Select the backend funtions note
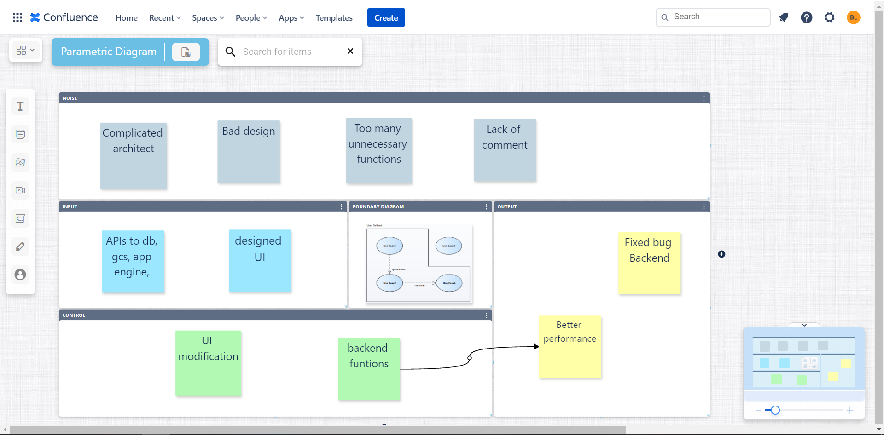Image resolution: width=884 pixels, height=435 pixels. [369, 369]
